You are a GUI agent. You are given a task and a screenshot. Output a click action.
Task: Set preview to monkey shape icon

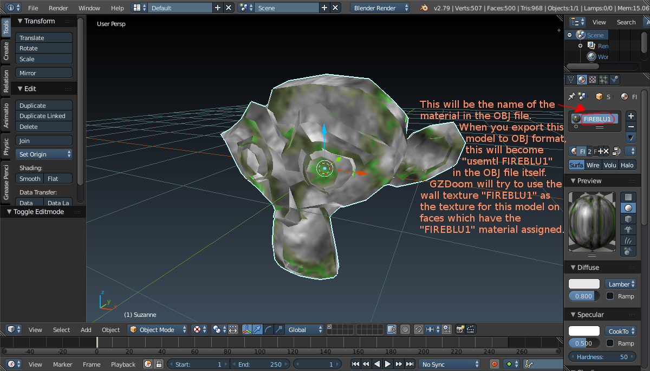pos(628,231)
